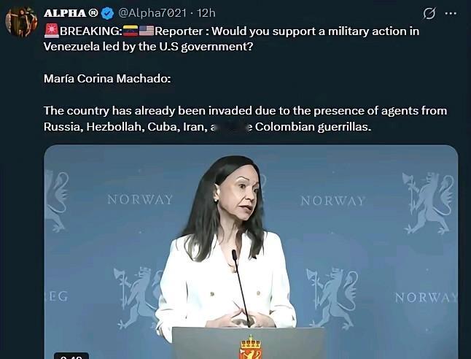Play the embedded press conference video
The height and width of the screenshot is (359, 471).
251,252
